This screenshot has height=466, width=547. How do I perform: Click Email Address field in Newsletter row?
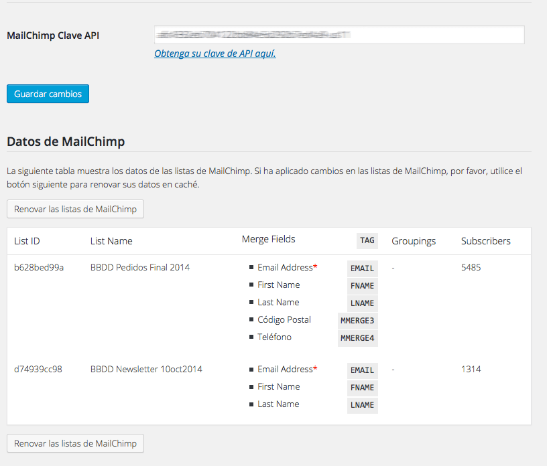(x=287, y=369)
